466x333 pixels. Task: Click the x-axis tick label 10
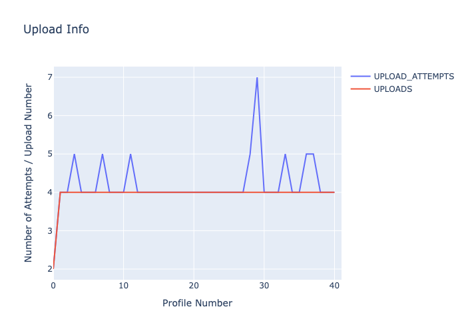point(123,286)
